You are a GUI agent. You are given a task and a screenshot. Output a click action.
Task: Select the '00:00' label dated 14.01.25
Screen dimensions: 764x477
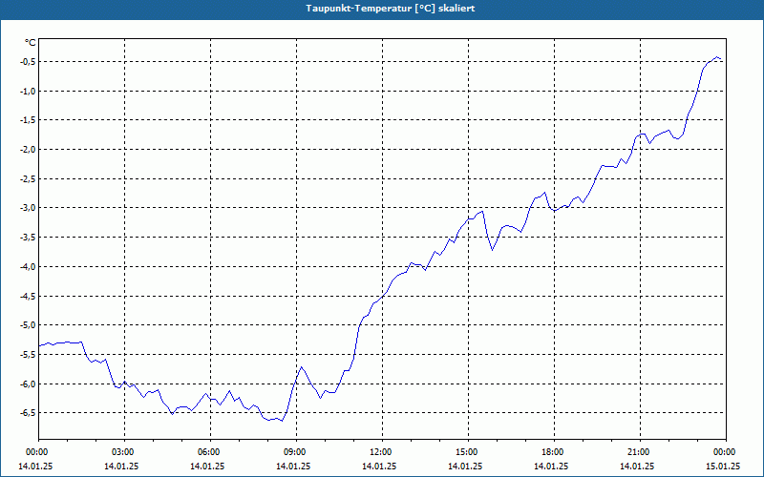(36, 452)
